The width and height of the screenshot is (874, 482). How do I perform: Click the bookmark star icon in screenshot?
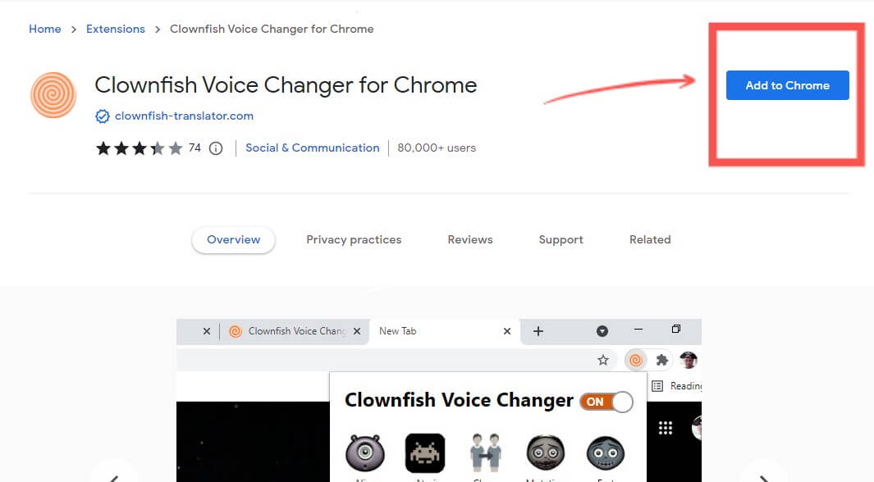point(603,360)
